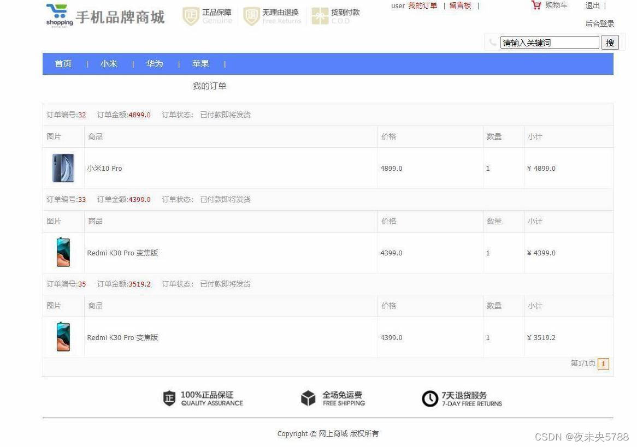This screenshot has height=447, width=637.
Task: Open the Redmi K30 Pro thumbnail in order 33
Action: click(x=63, y=252)
